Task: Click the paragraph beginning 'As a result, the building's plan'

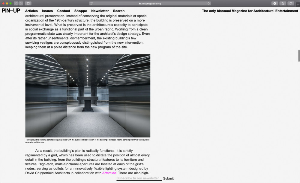Action: [87, 162]
